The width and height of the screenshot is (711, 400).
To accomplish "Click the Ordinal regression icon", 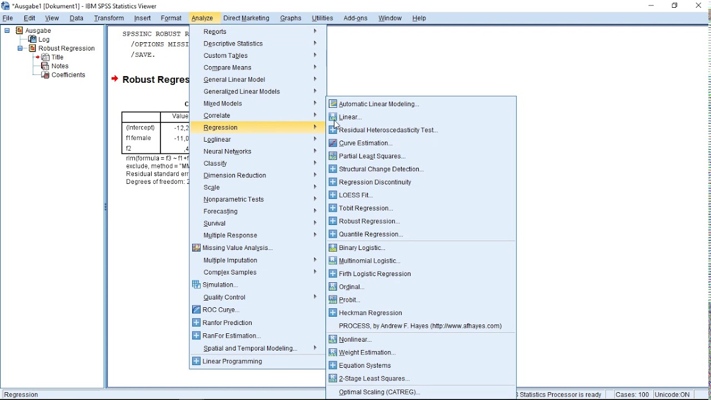I will point(333,287).
